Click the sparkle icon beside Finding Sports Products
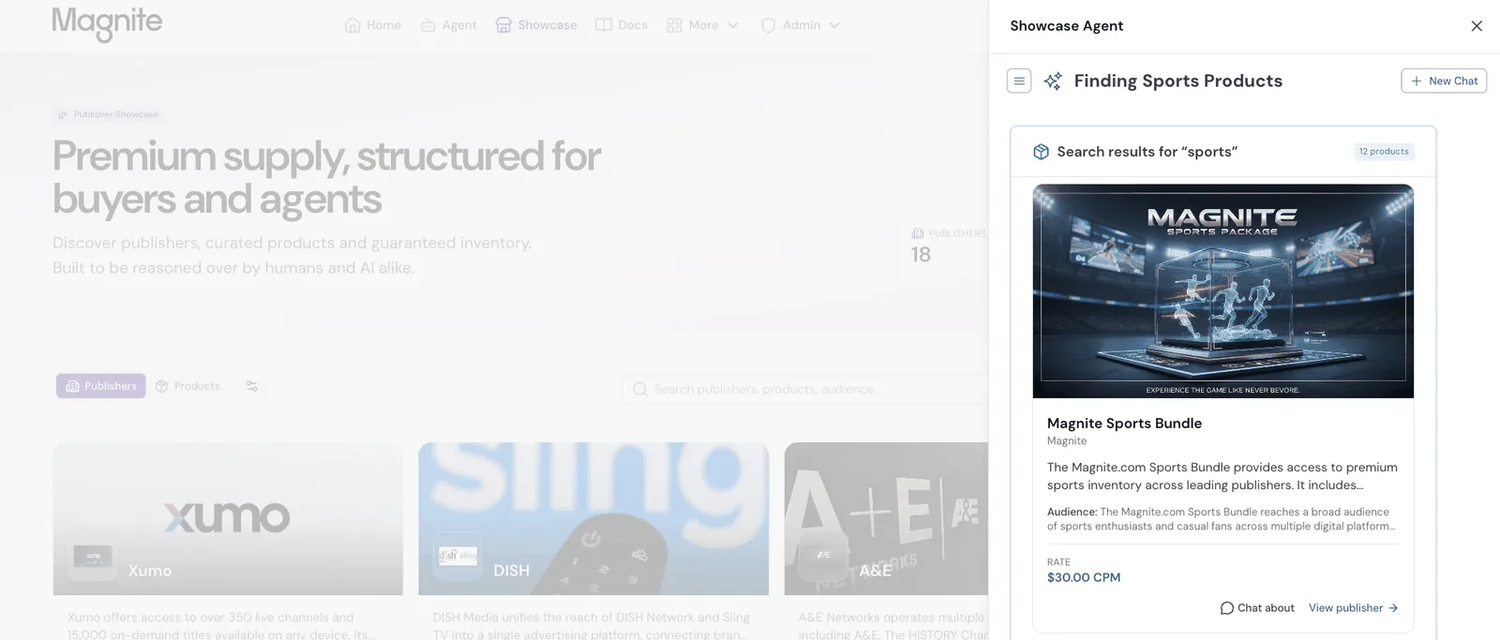 1053,82
